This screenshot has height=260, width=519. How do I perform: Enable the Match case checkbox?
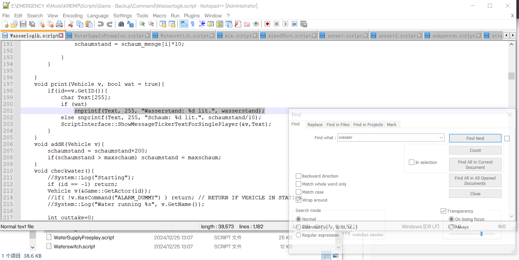pos(298,192)
